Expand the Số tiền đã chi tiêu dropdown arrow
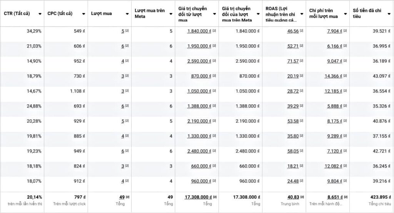The width and height of the screenshot is (394, 213). 389,14
